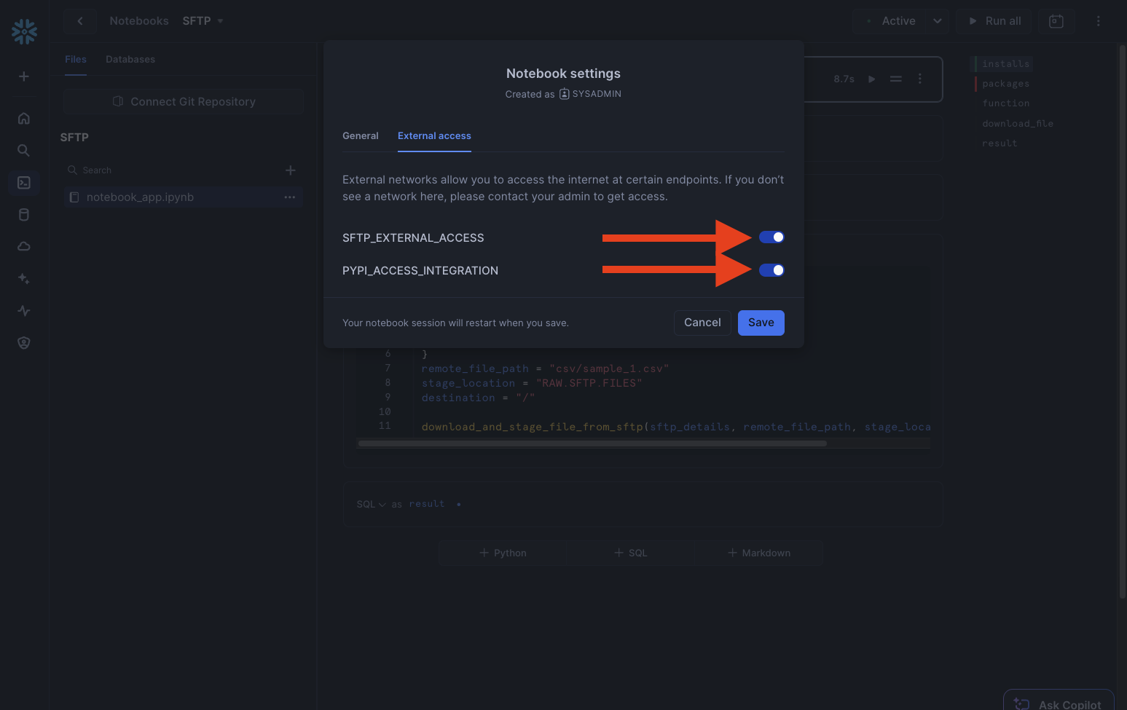Open the Home icon in sidebar
Image resolution: width=1127 pixels, height=710 pixels.
(24, 118)
